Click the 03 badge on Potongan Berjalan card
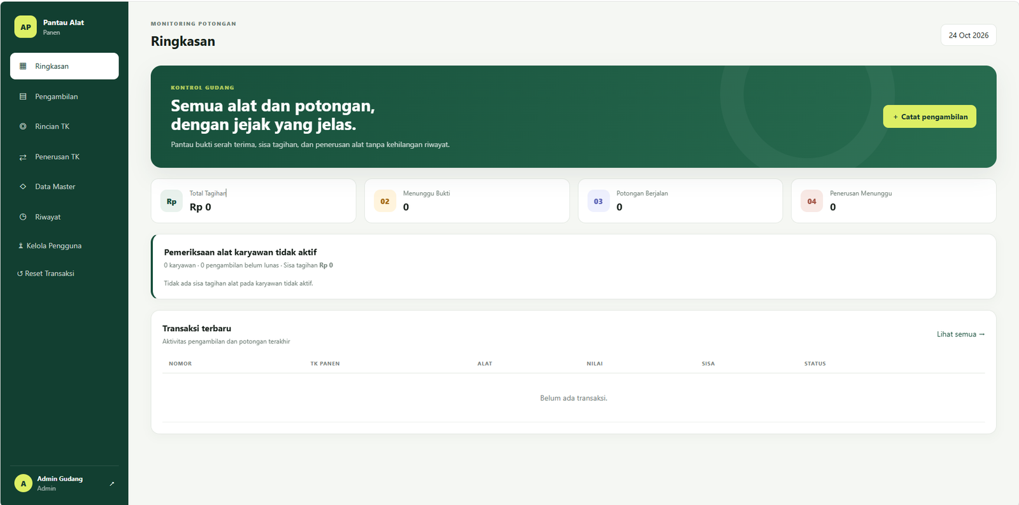Screen dimensions: 1019x505 point(598,201)
